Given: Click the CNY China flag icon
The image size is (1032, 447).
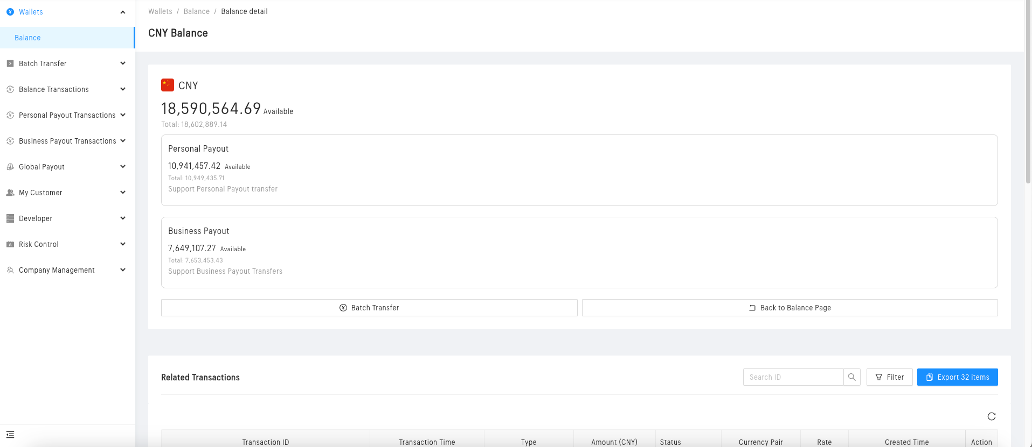Looking at the screenshot, I should (168, 85).
